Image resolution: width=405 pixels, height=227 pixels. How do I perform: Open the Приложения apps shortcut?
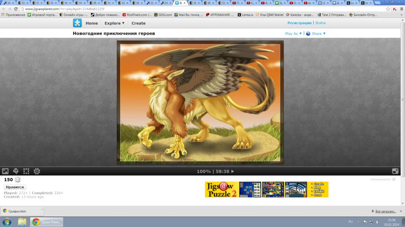13,15
